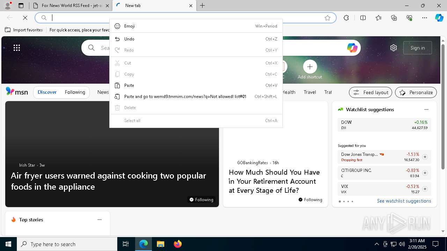447x251 pixels.
Task: Click Copilot icon in search box
Action: pyautogui.click(x=352, y=48)
